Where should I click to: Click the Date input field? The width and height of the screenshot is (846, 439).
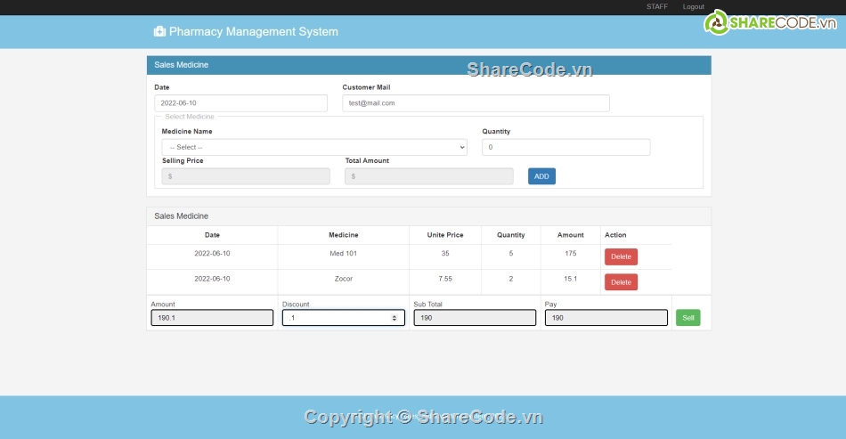coord(240,103)
